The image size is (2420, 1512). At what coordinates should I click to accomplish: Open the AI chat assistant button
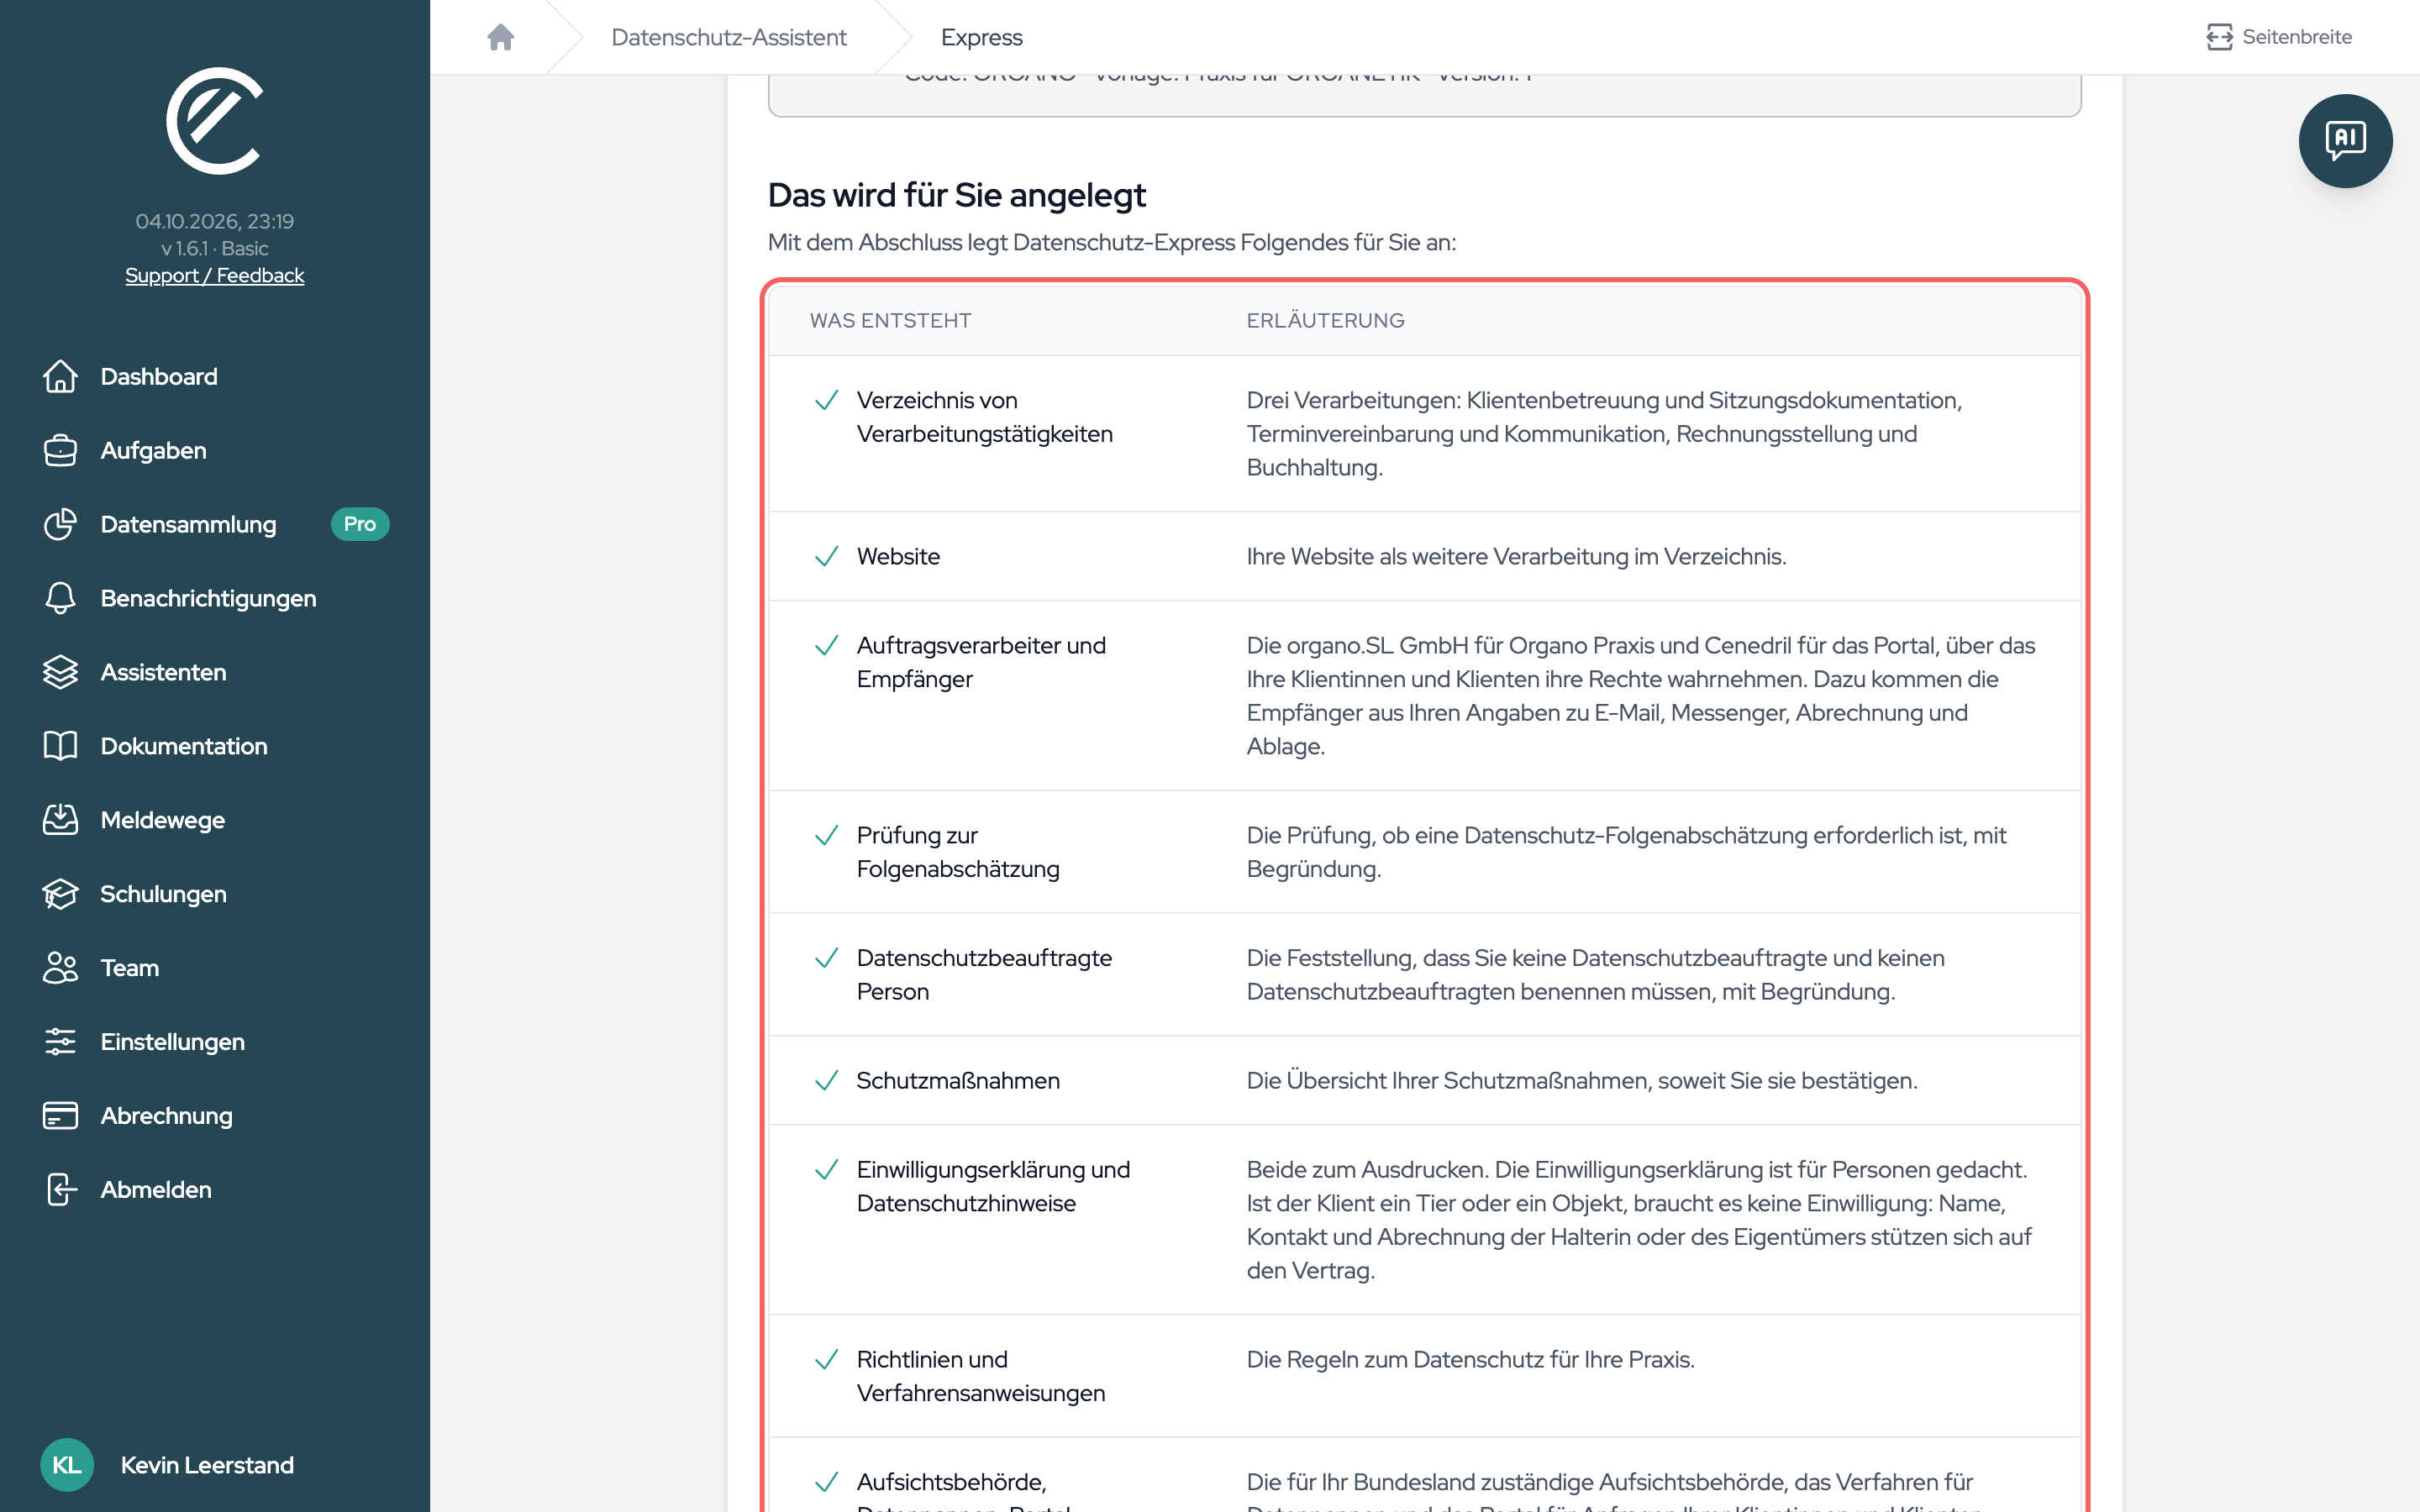(2345, 141)
